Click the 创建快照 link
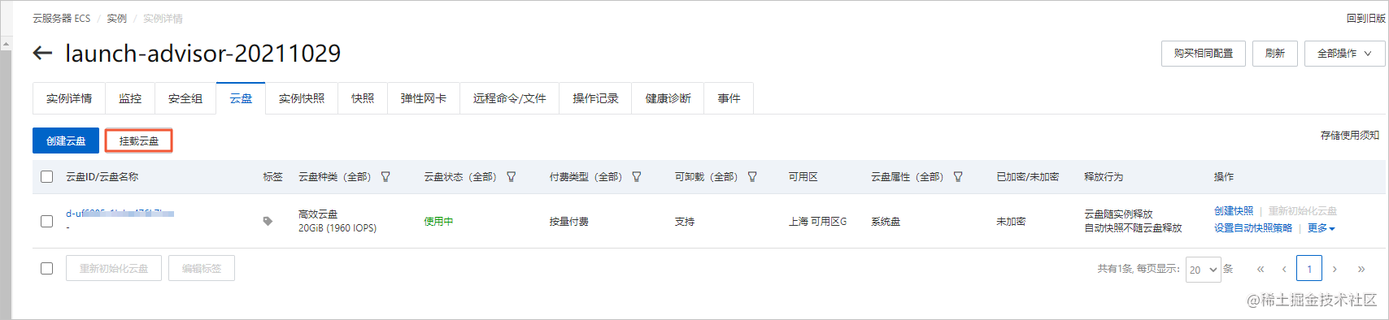The width and height of the screenshot is (1389, 320). click(1234, 210)
